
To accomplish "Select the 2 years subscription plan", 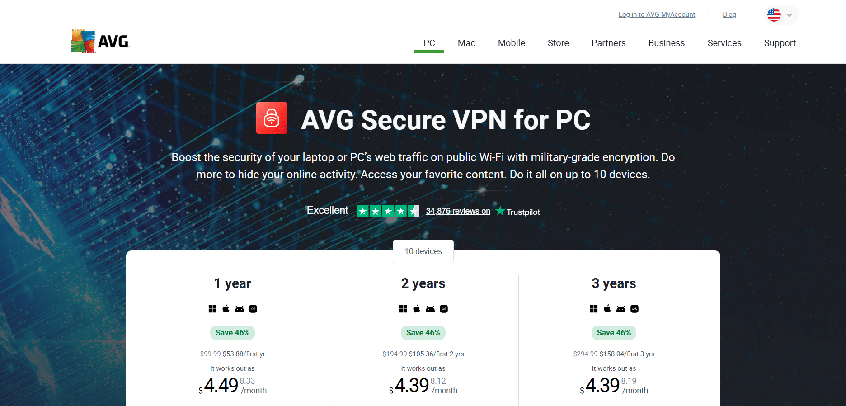I will [x=423, y=283].
